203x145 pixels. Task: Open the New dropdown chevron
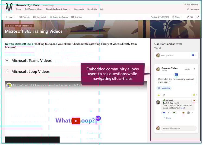coord(15,17)
